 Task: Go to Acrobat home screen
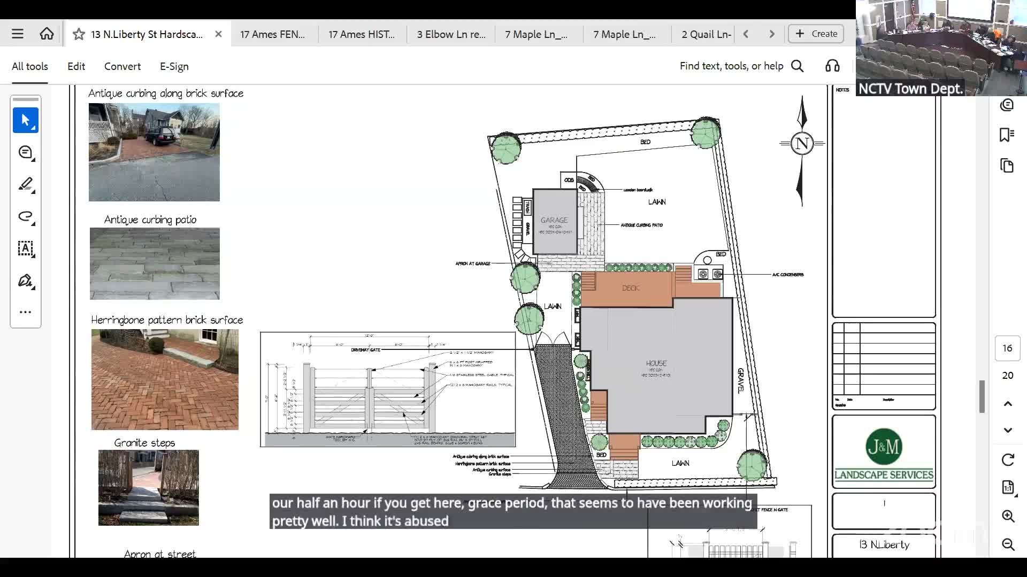point(47,33)
